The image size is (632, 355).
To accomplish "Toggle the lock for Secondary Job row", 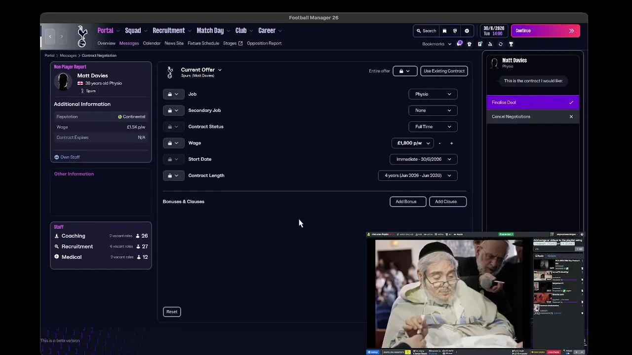I will coord(173,110).
